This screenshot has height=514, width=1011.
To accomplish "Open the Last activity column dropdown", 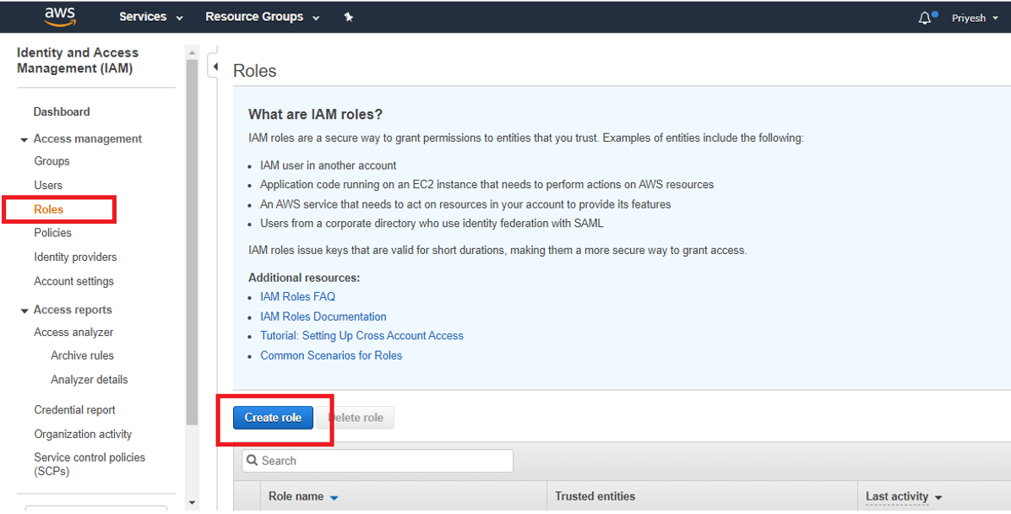I will 938,498.
